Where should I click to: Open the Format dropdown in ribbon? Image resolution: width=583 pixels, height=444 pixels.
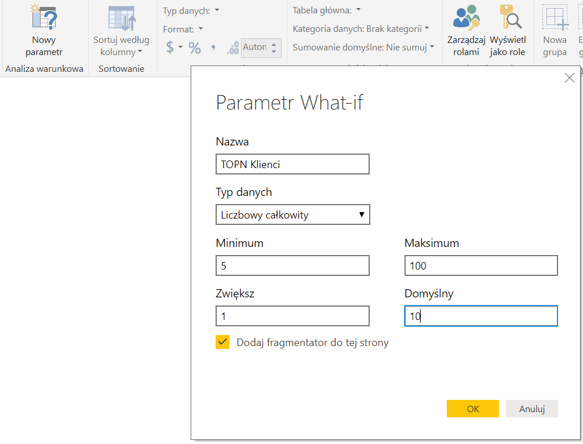pos(183,29)
